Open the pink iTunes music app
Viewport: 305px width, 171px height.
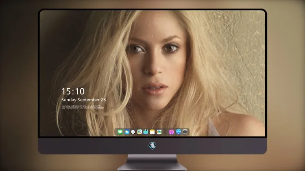171,132
